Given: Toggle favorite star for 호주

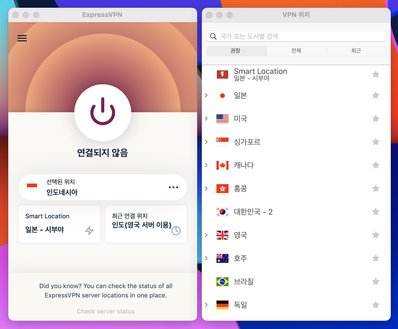Looking at the screenshot, I should coord(376,258).
